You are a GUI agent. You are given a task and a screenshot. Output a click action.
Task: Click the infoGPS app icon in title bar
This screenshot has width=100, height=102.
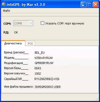(x=4, y=5)
